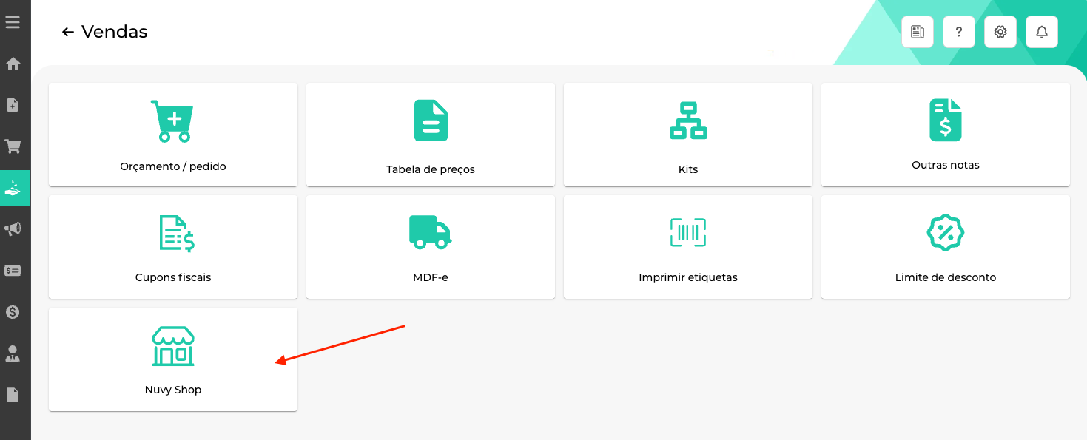Open the MDF-e truck tile
The image size is (1087, 440).
(431, 247)
